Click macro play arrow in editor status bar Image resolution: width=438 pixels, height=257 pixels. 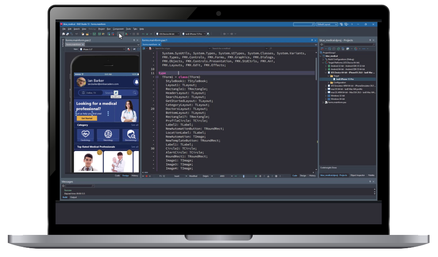click(x=143, y=176)
